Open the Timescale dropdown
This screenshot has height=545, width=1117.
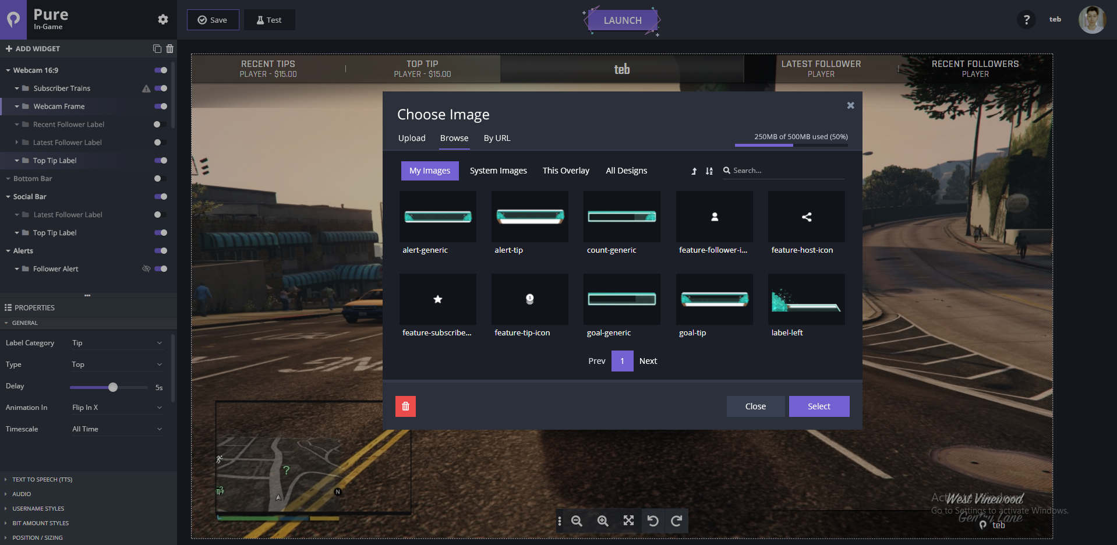pos(117,429)
